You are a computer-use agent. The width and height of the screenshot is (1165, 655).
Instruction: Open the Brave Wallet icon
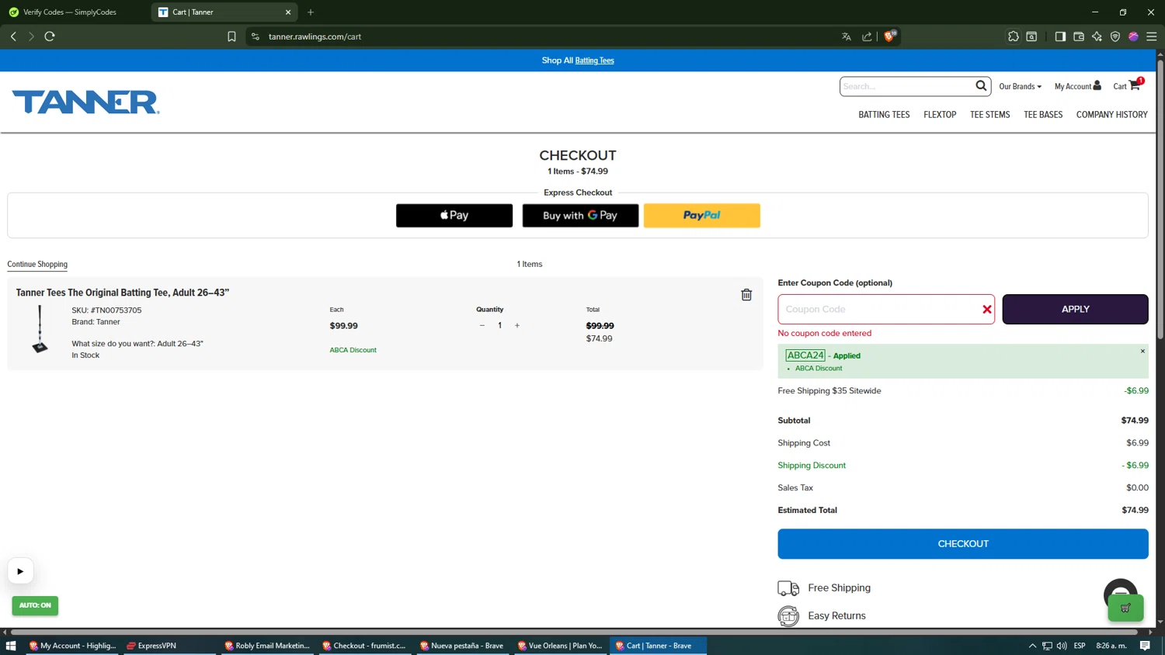tap(1079, 36)
